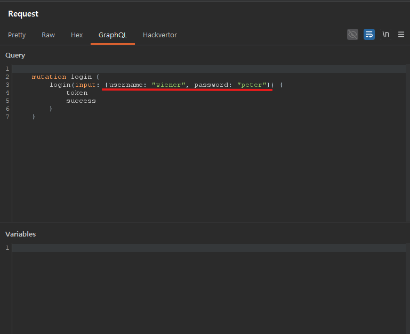Click the success field in query
This screenshot has width=410, height=334.
click(x=81, y=101)
